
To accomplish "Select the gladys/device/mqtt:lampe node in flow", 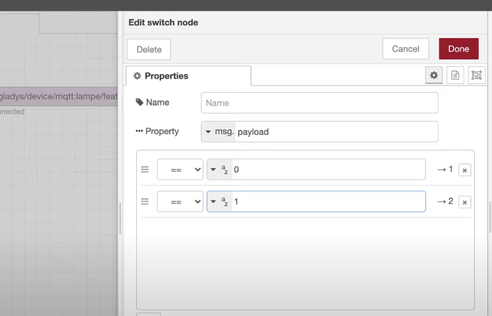I will [x=58, y=96].
